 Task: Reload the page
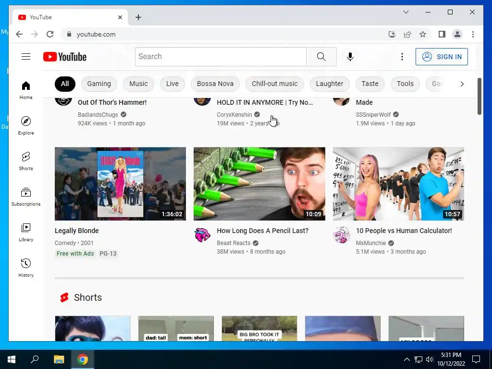pos(50,34)
